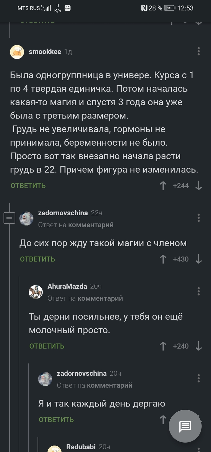Upvote AhuraMazda's reply
Screen dimensions: 211x452
(x=163, y=346)
